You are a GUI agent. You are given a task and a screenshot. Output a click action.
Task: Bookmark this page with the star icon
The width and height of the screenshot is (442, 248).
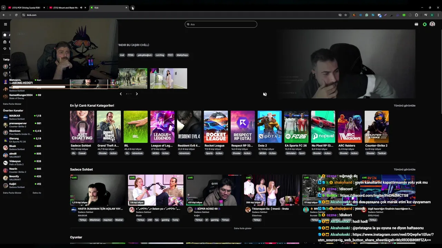(346, 15)
